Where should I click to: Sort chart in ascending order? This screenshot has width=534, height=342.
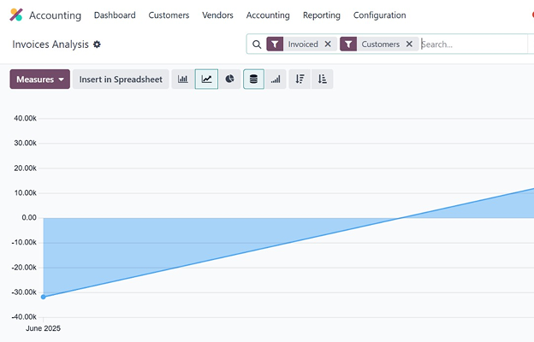(x=322, y=80)
